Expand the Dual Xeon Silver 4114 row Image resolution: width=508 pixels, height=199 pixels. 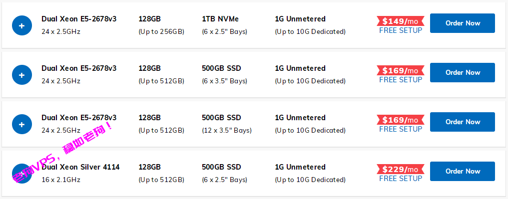click(21, 174)
